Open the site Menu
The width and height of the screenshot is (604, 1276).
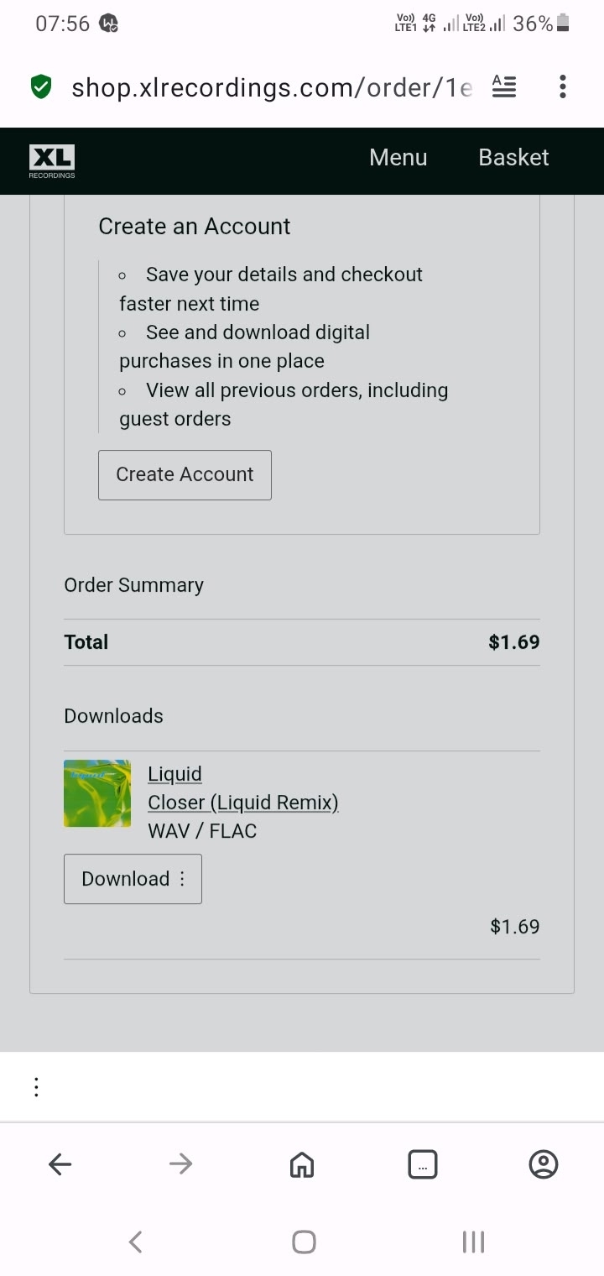point(398,158)
